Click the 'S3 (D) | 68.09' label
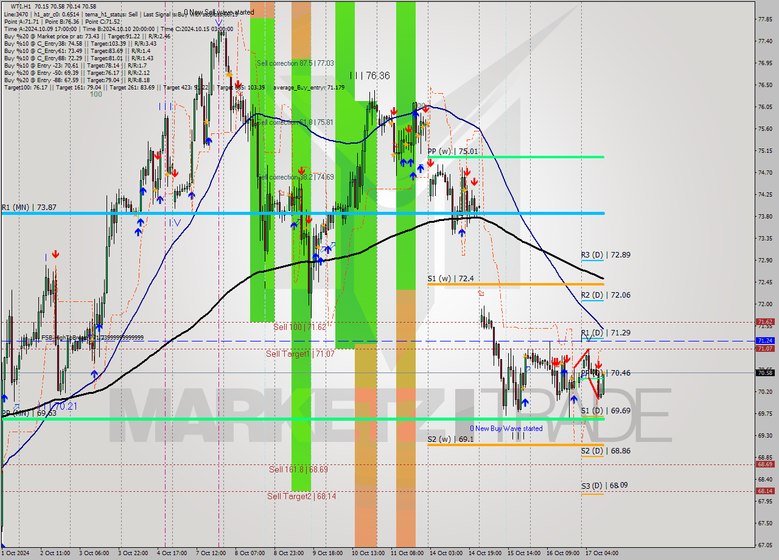Image resolution: width=779 pixels, height=560 pixels. 605,485
